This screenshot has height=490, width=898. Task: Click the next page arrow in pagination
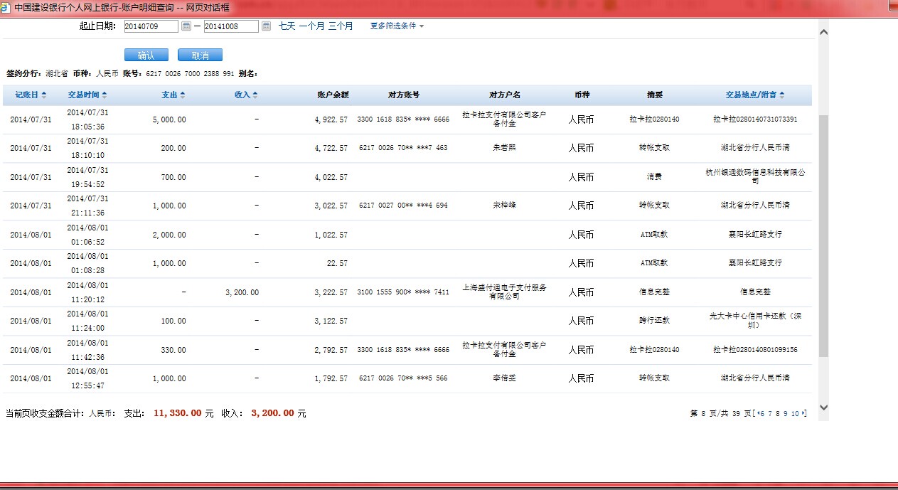pyautogui.click(x=803, y=413)
